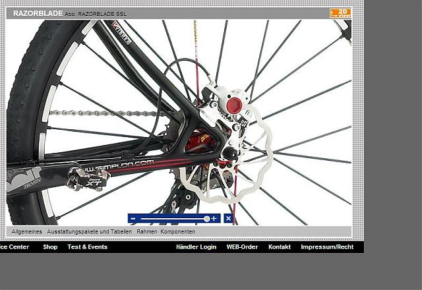Click the zoom slider handle
This screenshot has height=290, width=422.
[x=206, y=219]
